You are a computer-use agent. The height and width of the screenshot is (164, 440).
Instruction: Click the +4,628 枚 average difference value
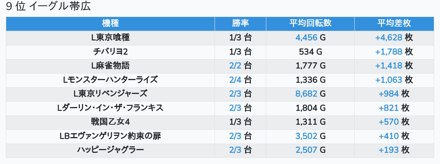(x=394, y=38)
